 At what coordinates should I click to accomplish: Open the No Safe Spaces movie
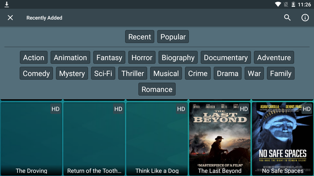(x=283, y=139)
